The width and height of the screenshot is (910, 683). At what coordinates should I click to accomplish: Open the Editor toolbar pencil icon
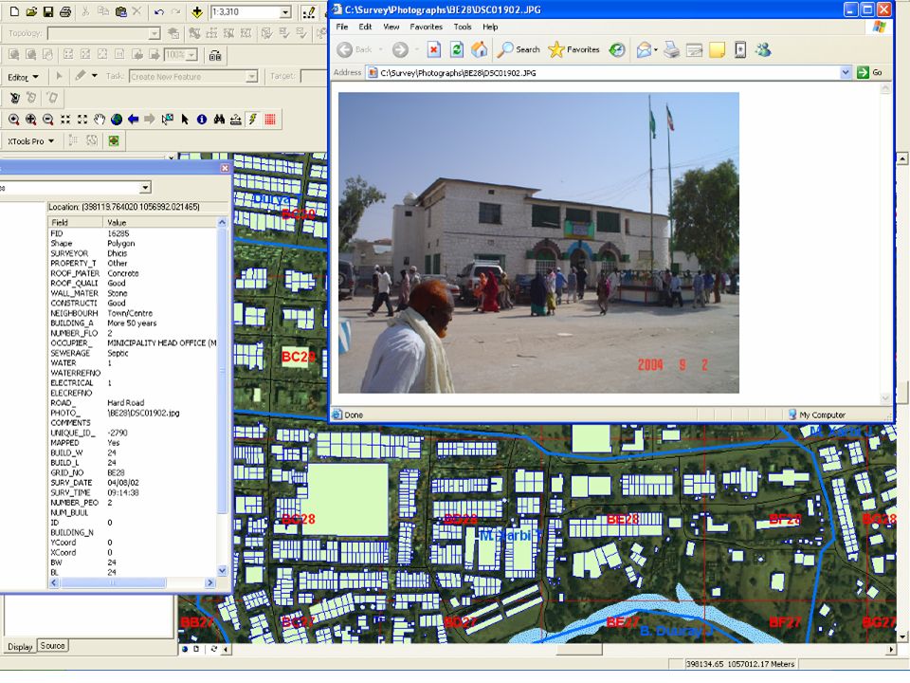[x=310, y=11]
